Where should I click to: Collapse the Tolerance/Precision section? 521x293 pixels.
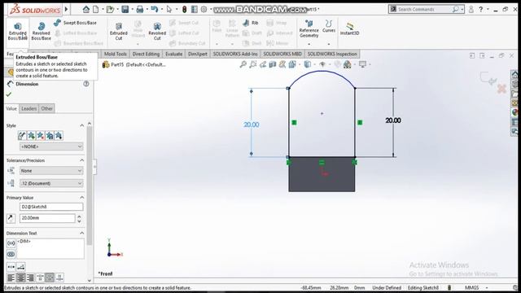click(81, 160)
